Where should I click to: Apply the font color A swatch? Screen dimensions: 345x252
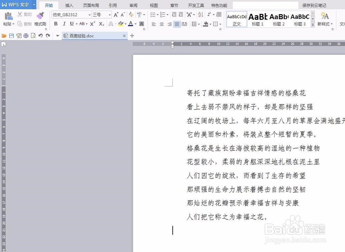(x=131, y=24)
